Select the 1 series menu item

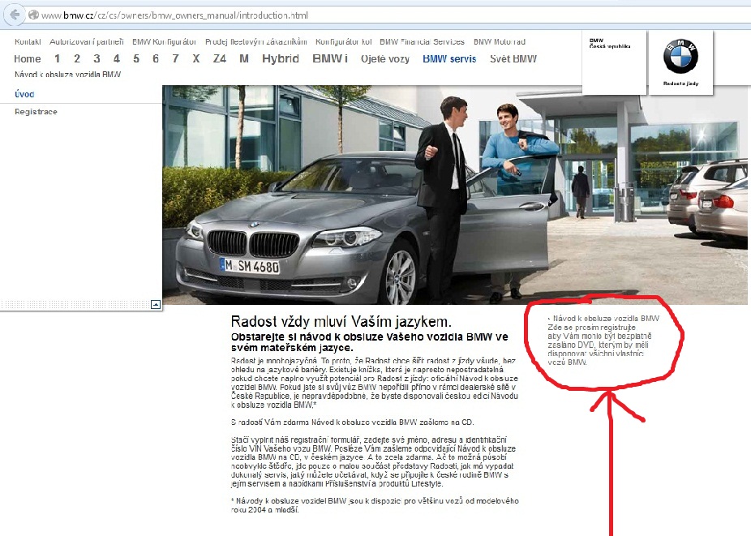click(57, 59)
